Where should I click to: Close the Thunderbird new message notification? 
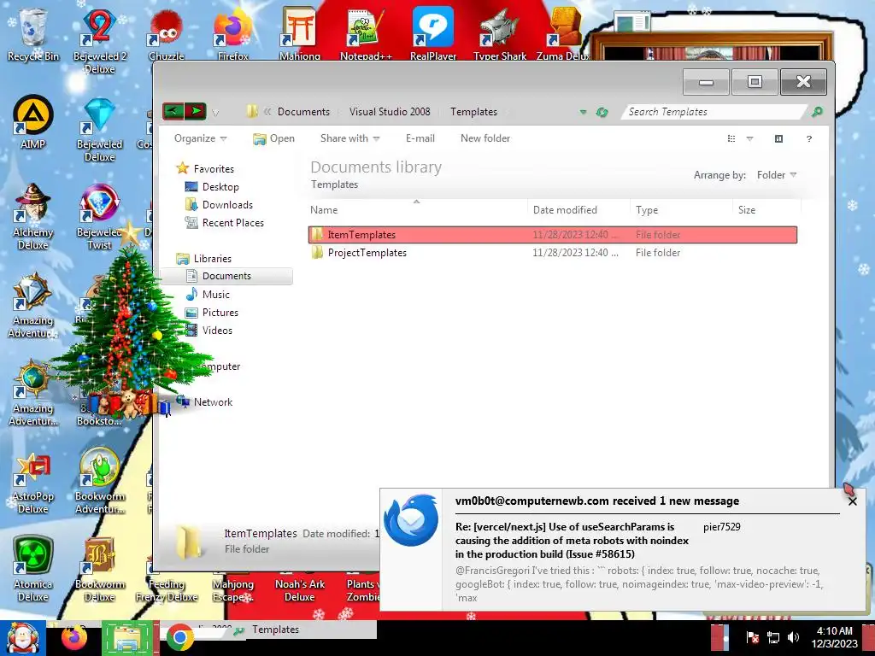click(852, 501)
